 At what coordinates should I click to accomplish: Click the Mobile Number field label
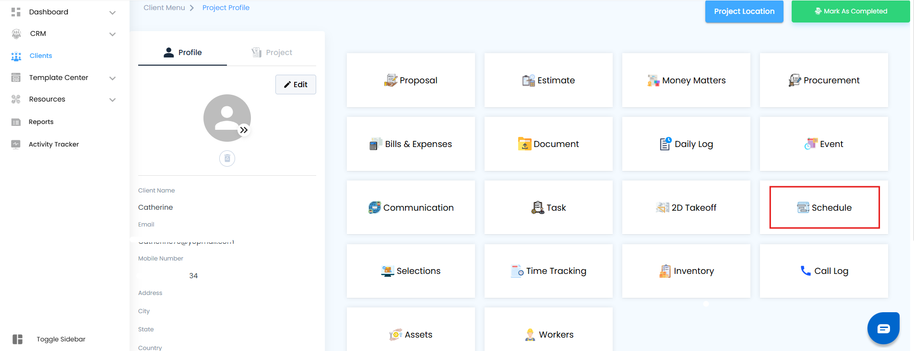pyautogui.click(x=161, y=259)
